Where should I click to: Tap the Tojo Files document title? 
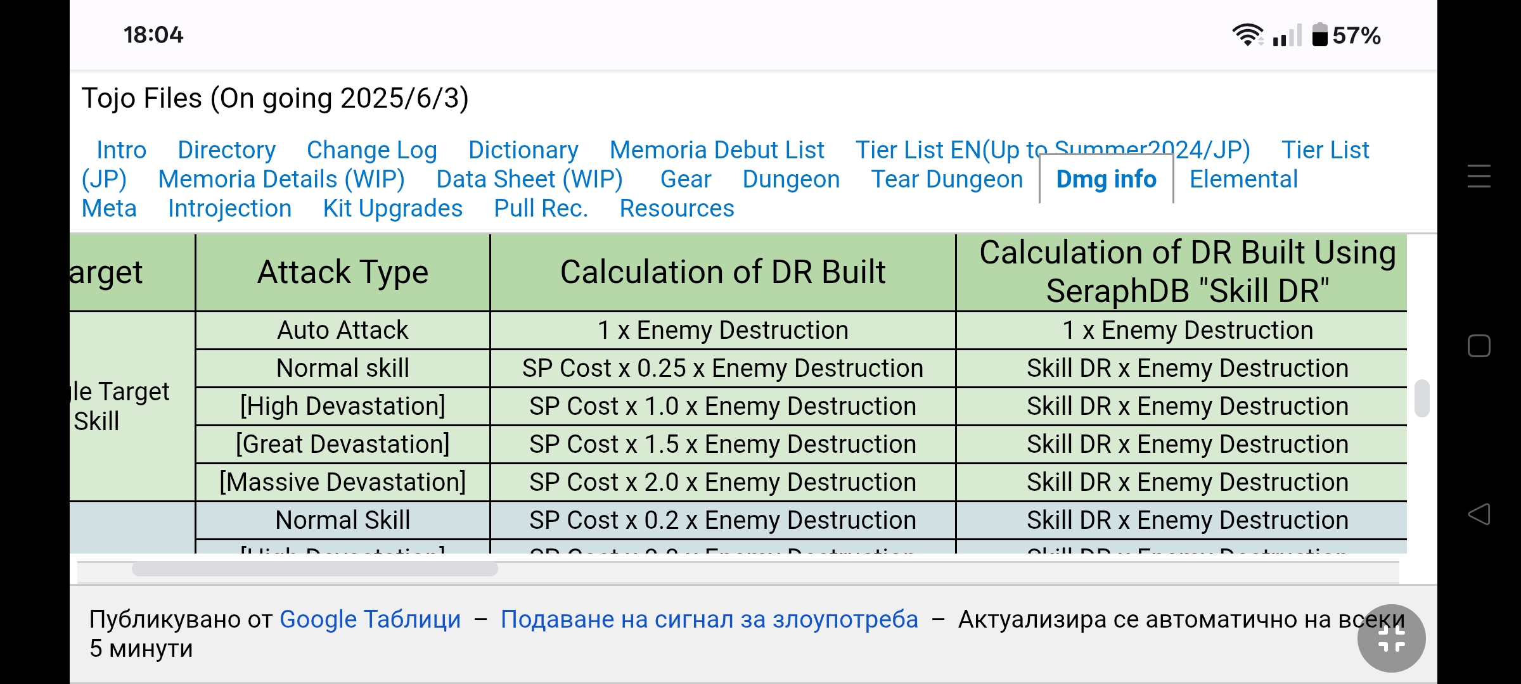coord(275,98)
